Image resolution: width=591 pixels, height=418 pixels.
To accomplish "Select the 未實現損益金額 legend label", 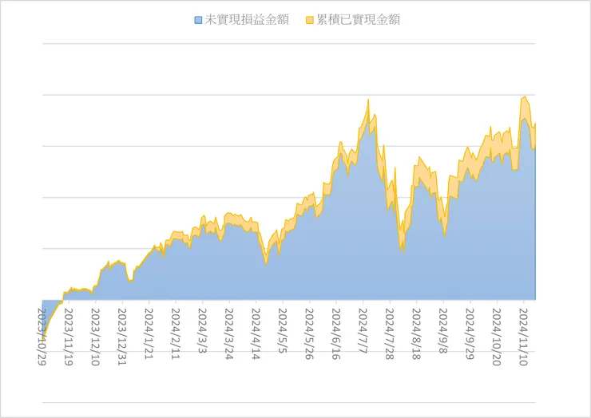I will pyautogui.click(x=247, y=20).
